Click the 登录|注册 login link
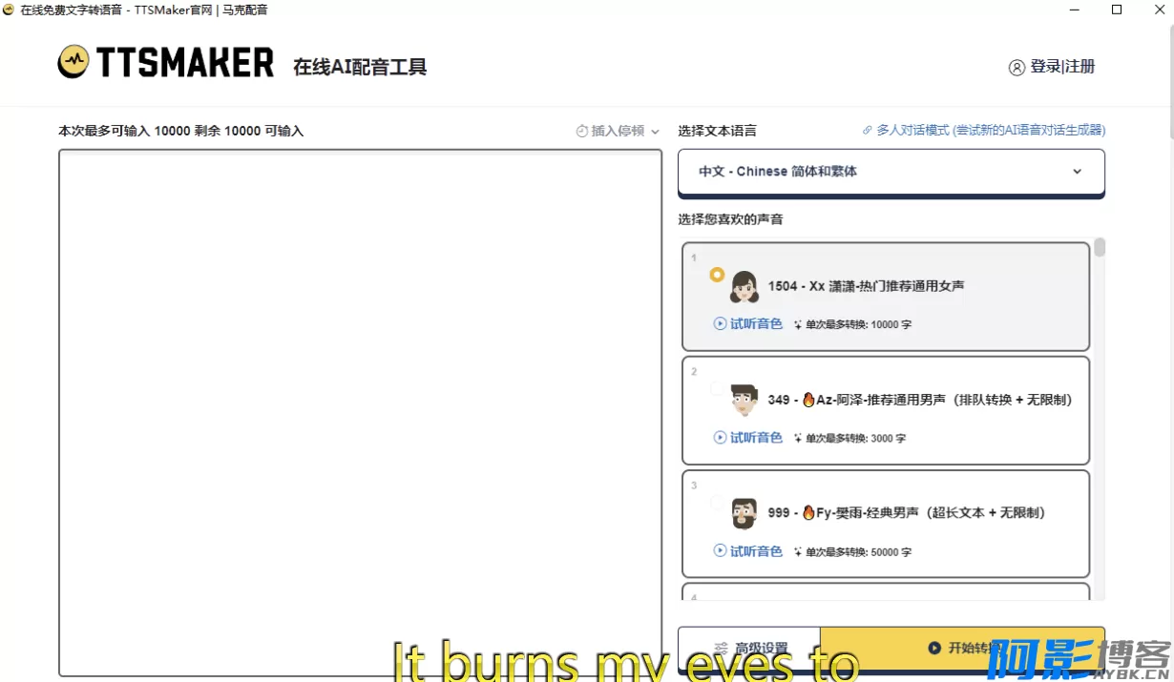The image size is (1174, 682). coord(1062,67)
